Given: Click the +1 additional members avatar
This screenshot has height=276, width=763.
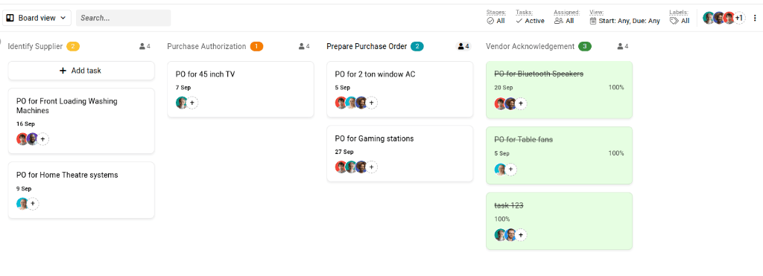Looking at the screenshot, I should (738, 18).
